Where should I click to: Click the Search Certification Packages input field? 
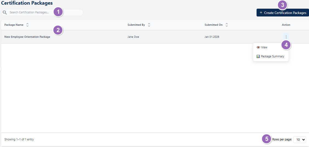(x=30, y=13)
